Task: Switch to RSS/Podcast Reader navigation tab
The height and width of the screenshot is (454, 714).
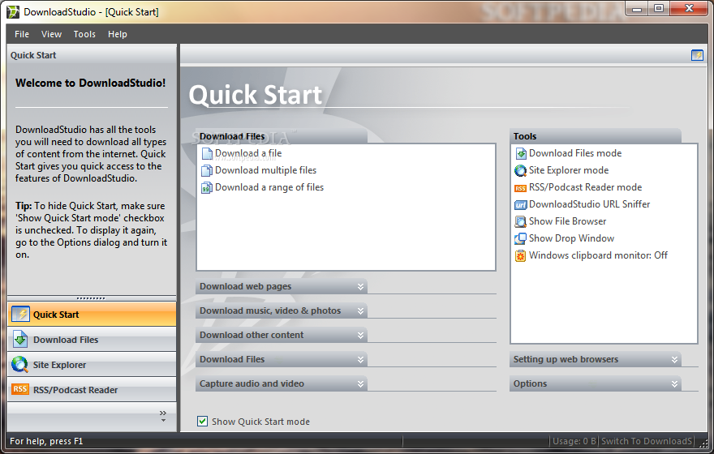Action: (x=92, y=390)
